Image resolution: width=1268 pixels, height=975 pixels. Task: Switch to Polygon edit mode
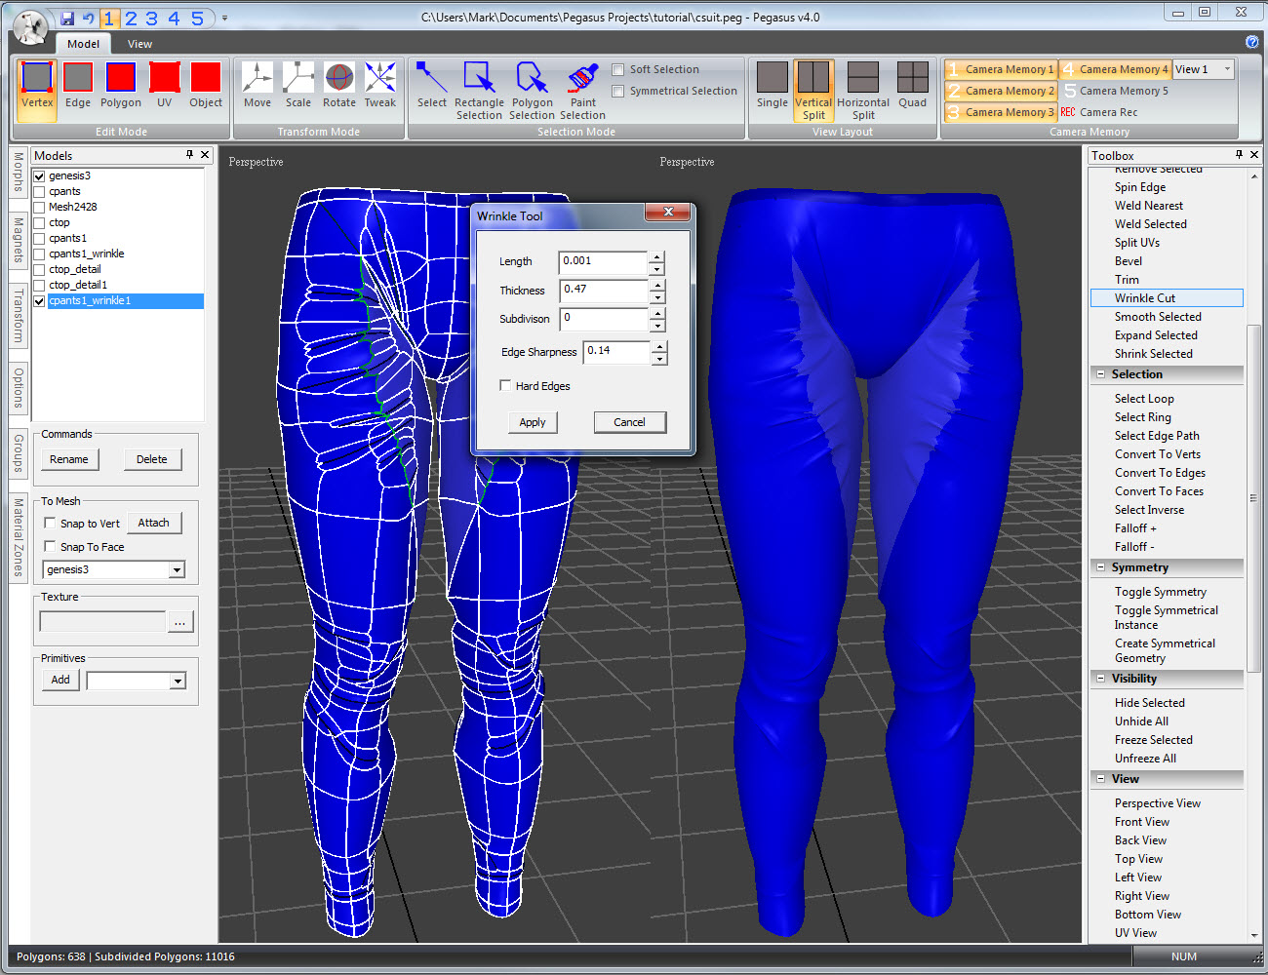point(121,85)
